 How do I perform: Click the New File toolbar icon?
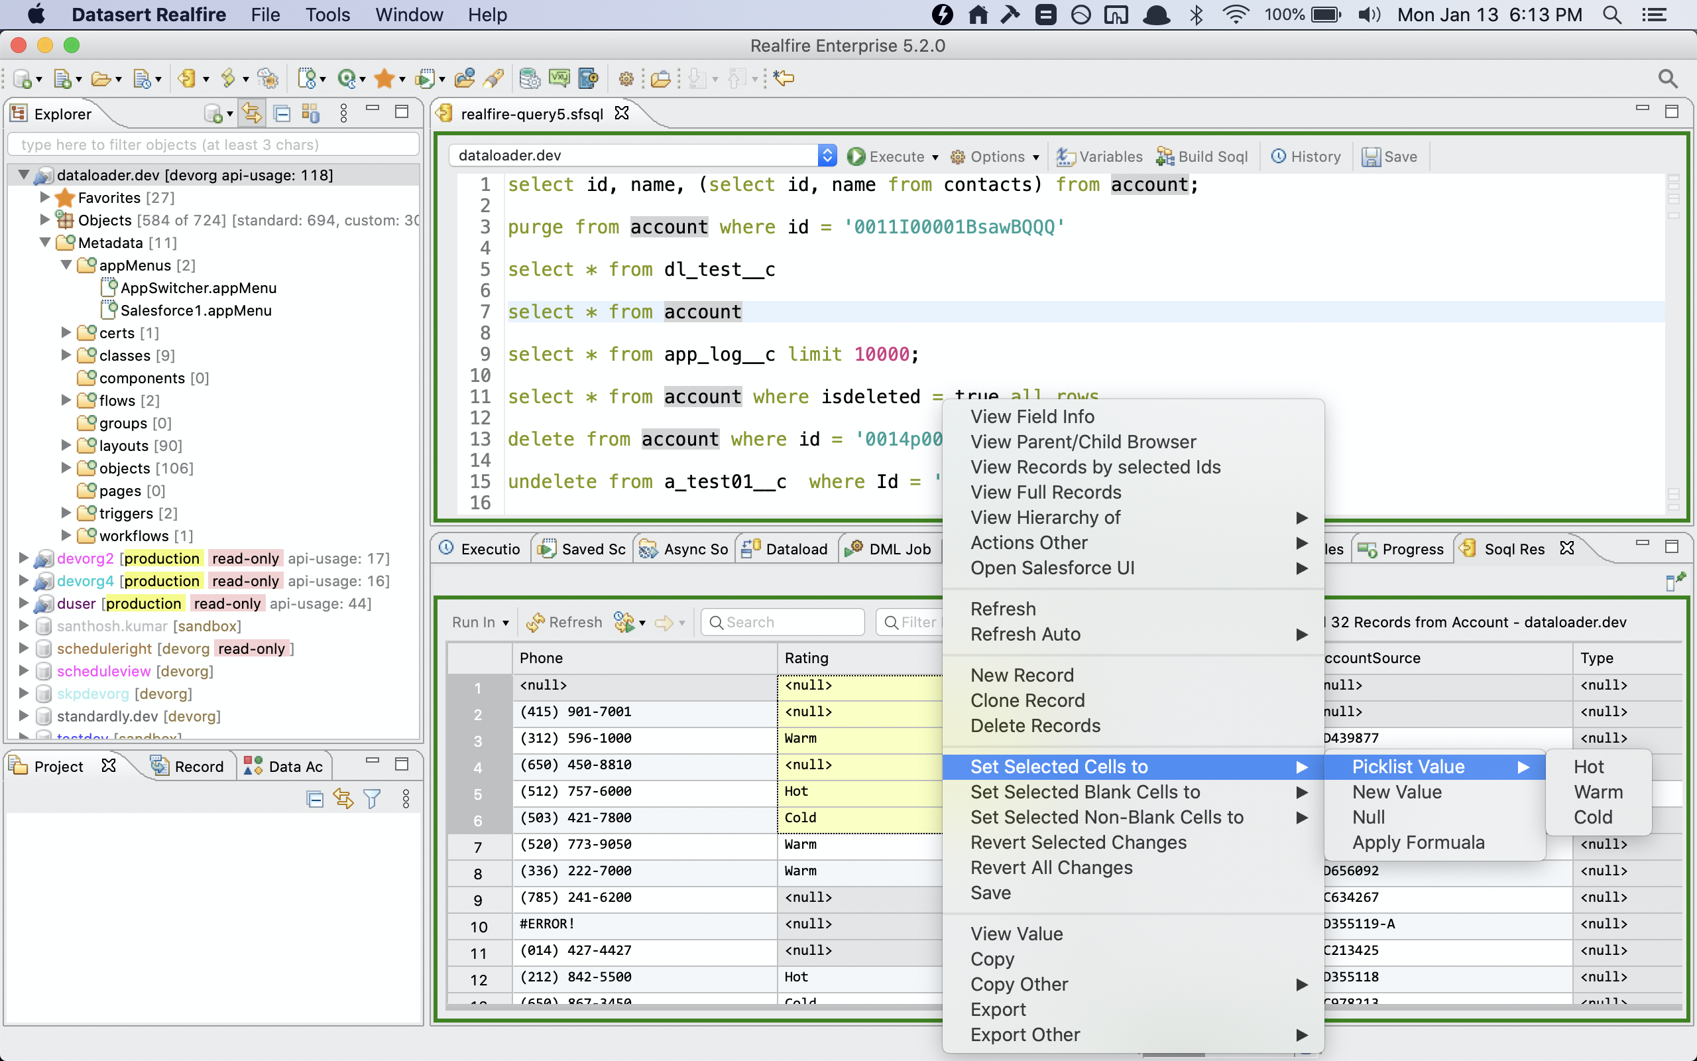[63, 79]
